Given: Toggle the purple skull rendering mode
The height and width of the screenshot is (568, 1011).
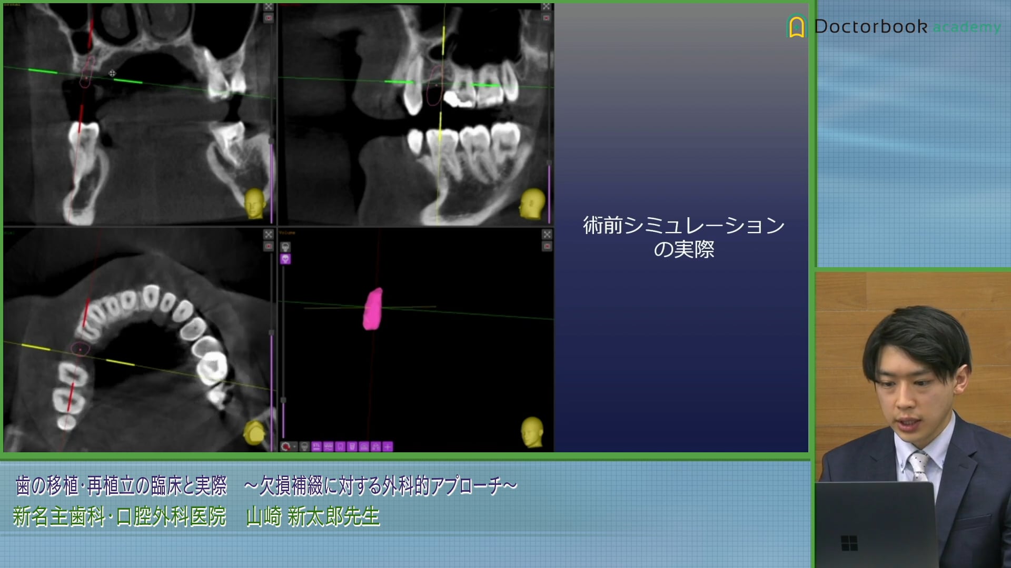Looking at the screenshot, I should pos(285,259).
